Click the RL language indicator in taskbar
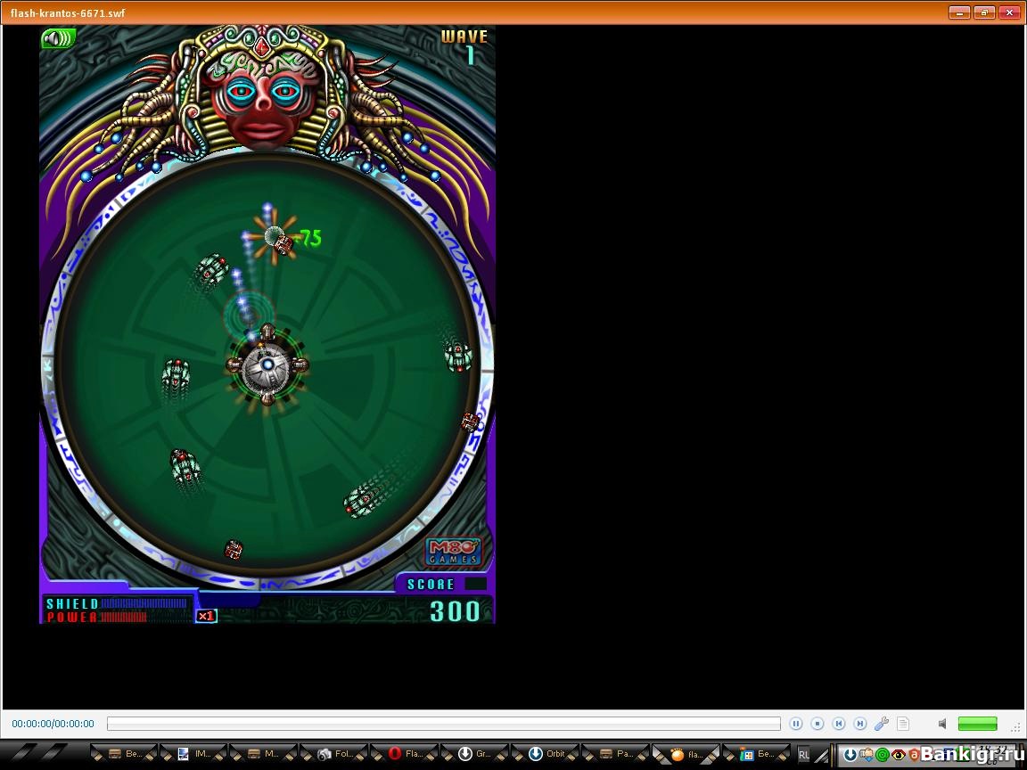This screenshot has height=770, width=1027. 803,754
